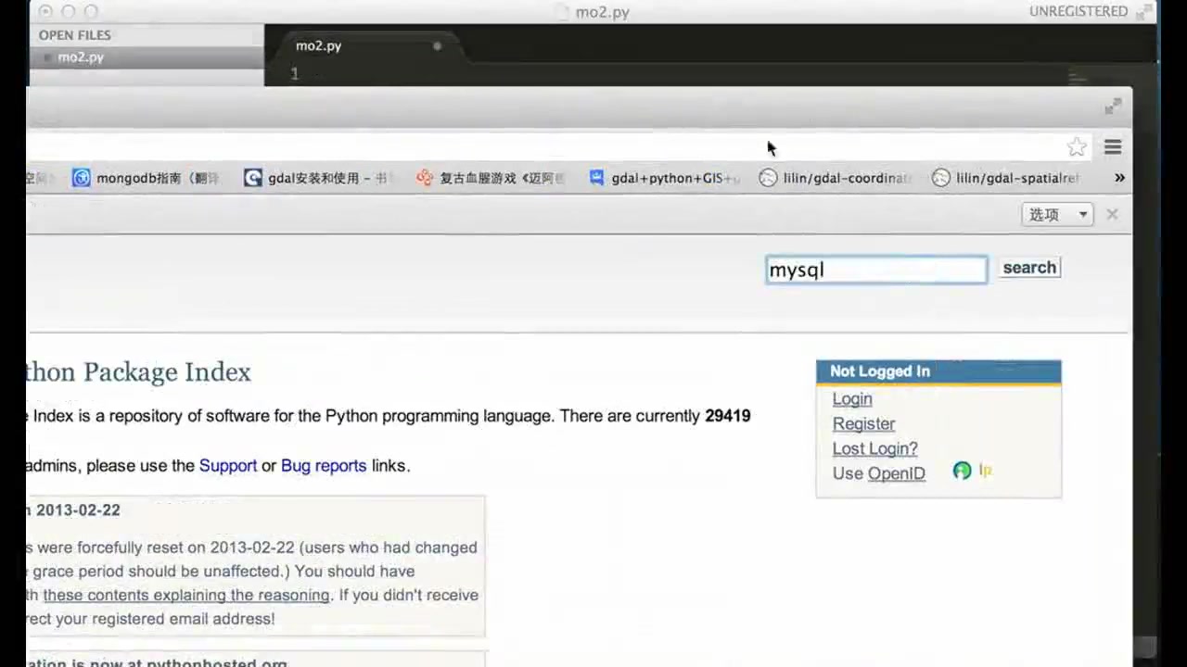Click the UNREGISTERED label in Sublime title bar
This screenshot has width=1187, height=667.
click(1079, 11)
